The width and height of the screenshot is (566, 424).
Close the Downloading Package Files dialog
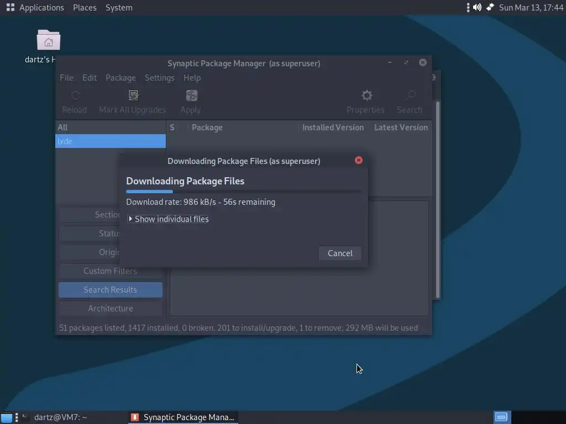358,161
